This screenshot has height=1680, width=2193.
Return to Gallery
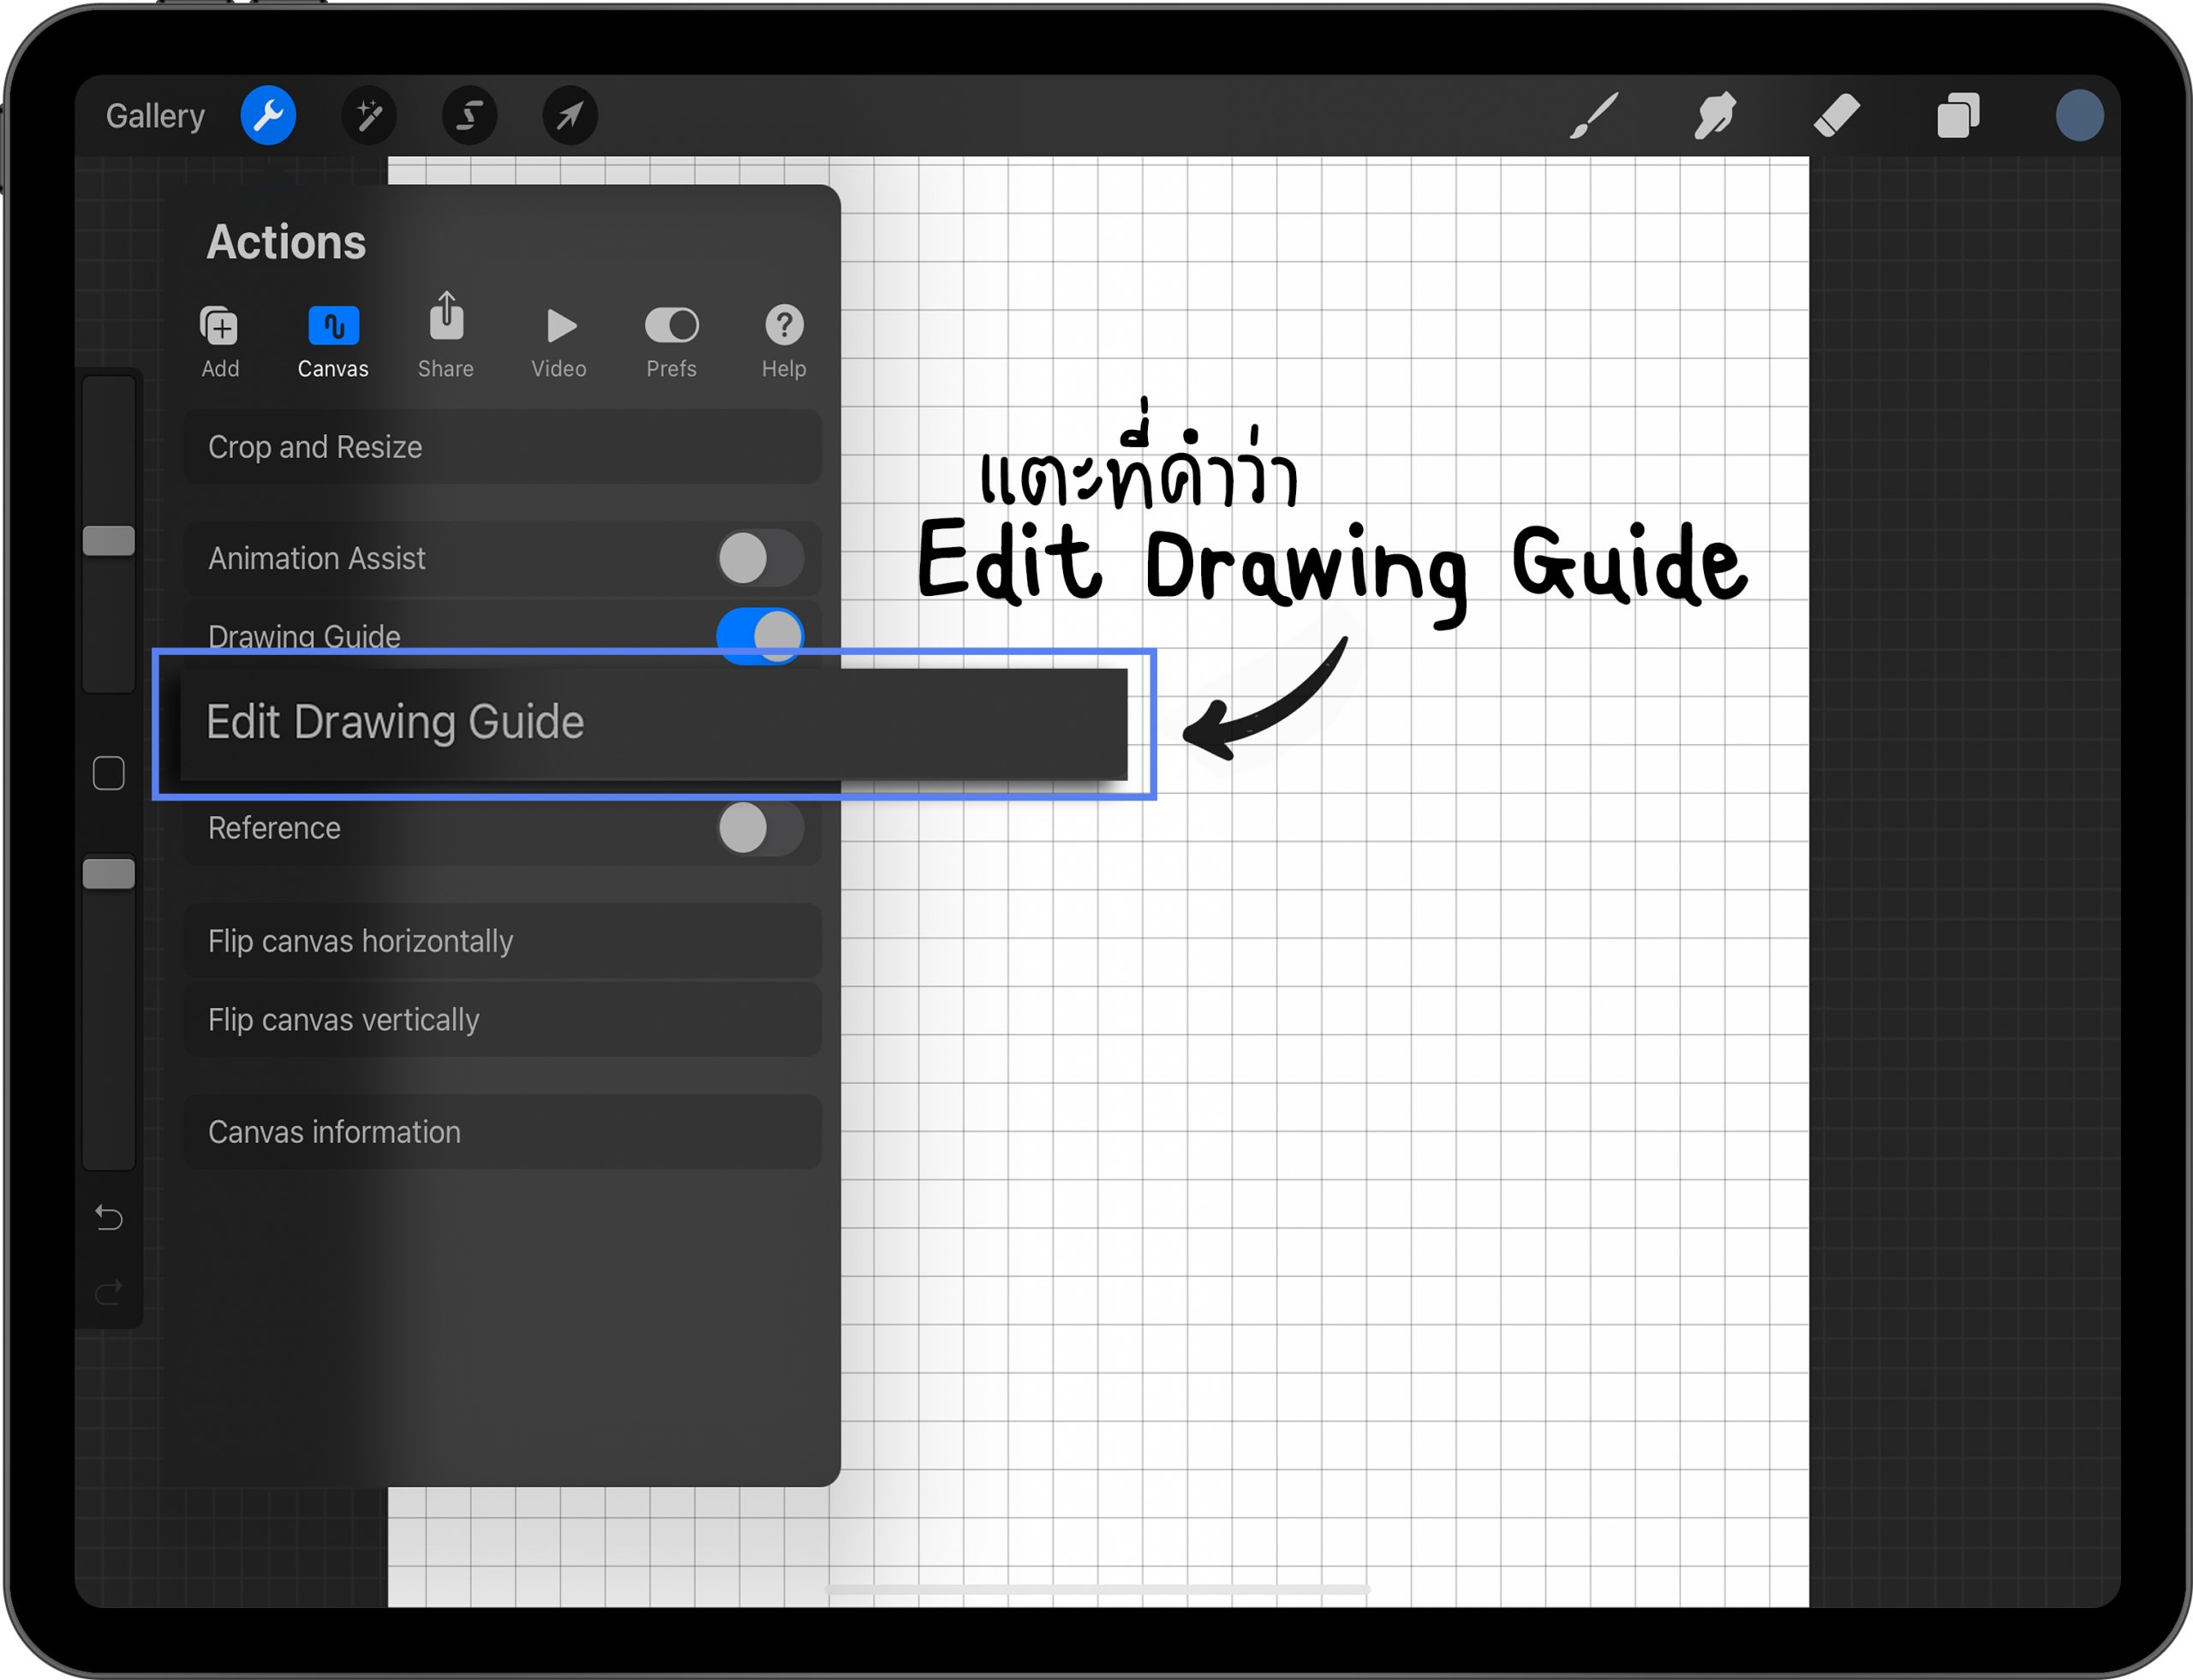point(155,116)
